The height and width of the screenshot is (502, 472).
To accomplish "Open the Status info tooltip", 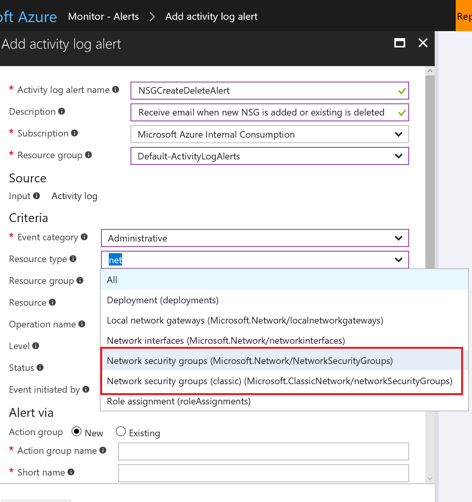I will click(x=41, y=367).
